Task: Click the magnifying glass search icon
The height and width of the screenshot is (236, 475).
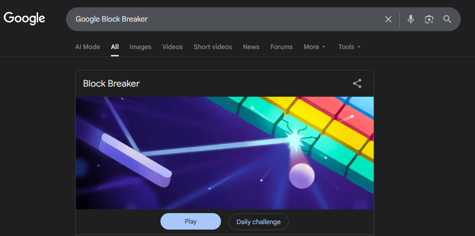Action: (x=447, y=19)
